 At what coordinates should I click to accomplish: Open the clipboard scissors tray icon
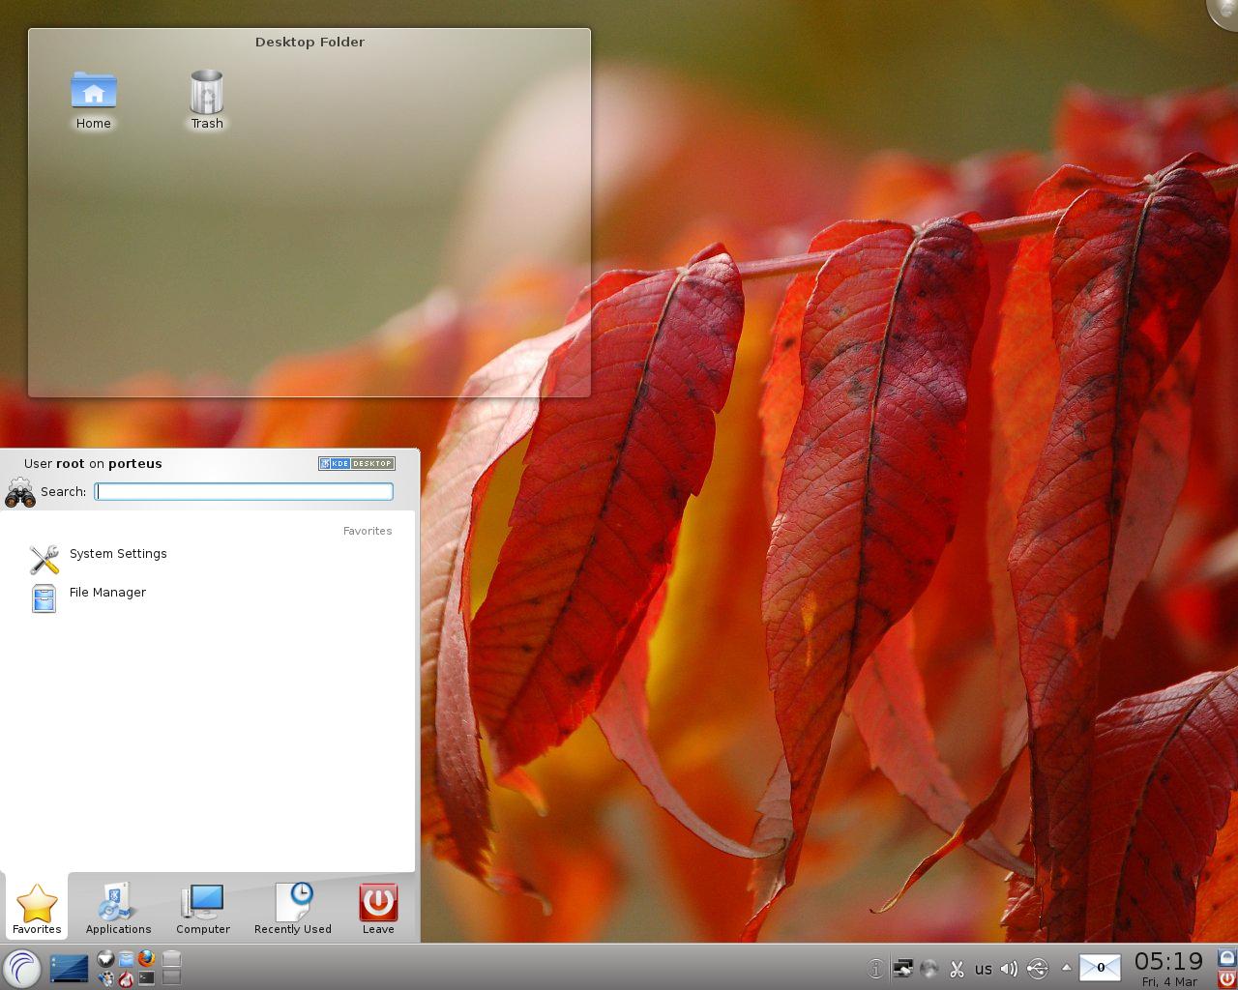(x=957, y=968)
